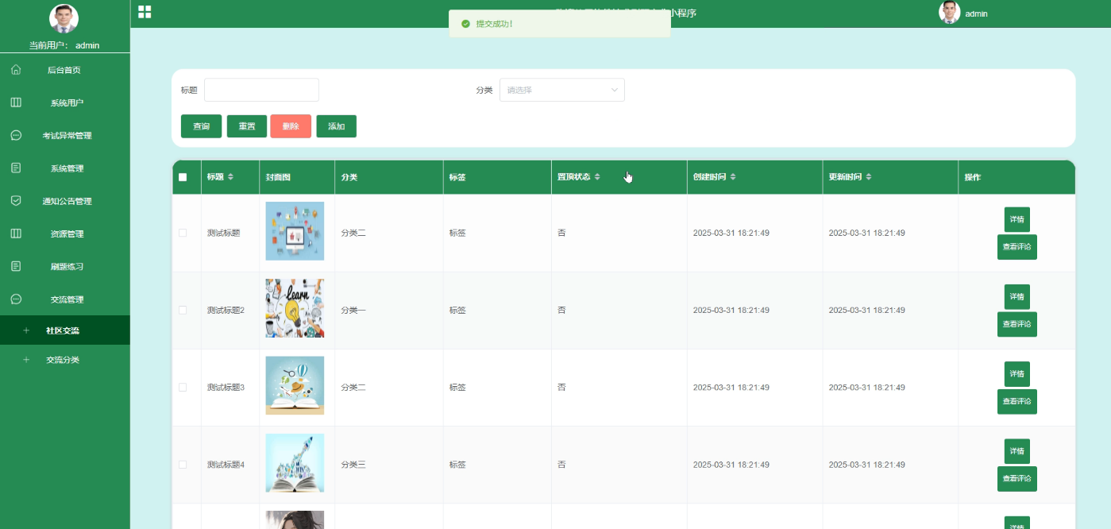
Task: Click 查看评论 for 测试标题2 row
Action: click(x=1017, y=324)
